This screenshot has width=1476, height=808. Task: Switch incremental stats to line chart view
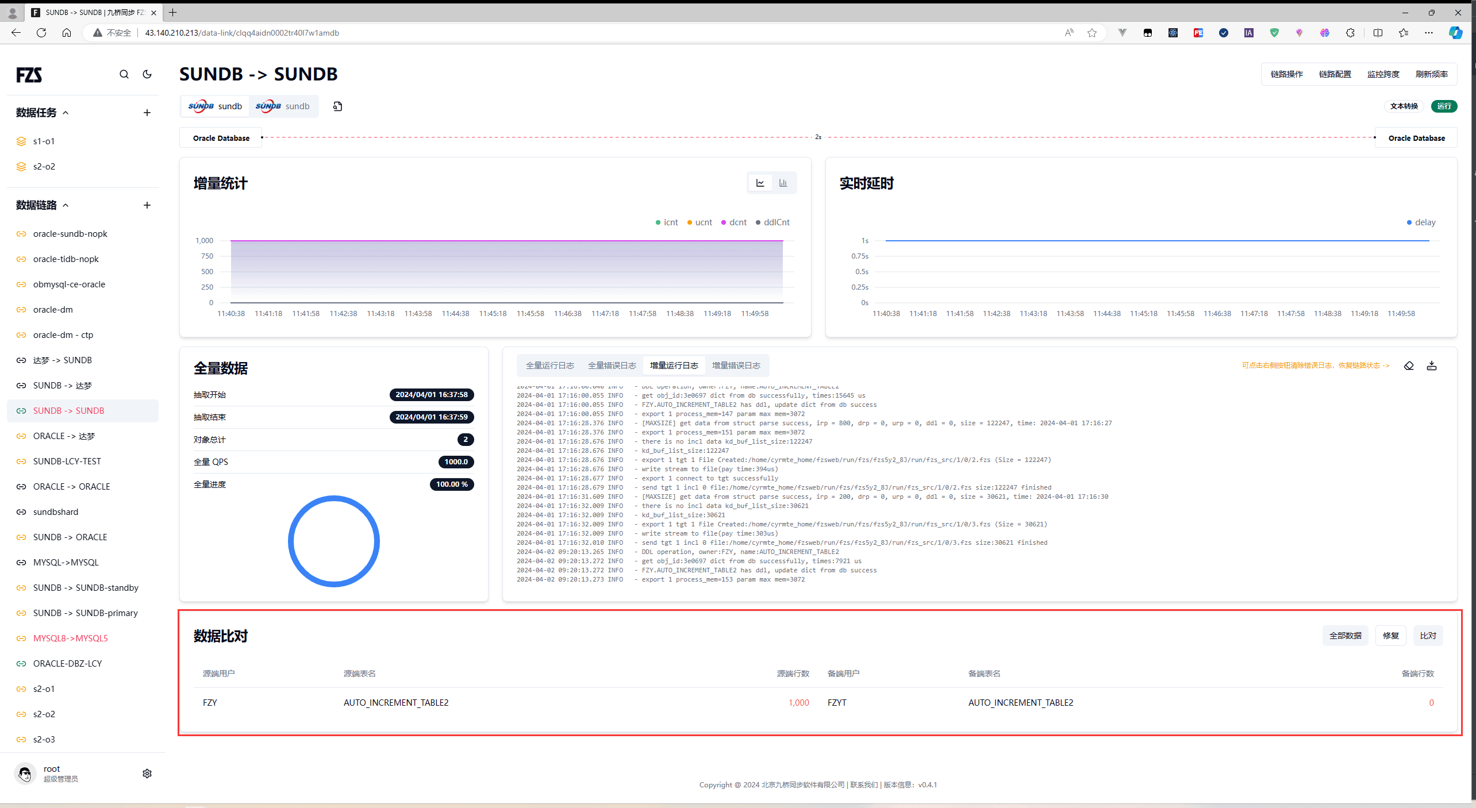click(760, 183)
